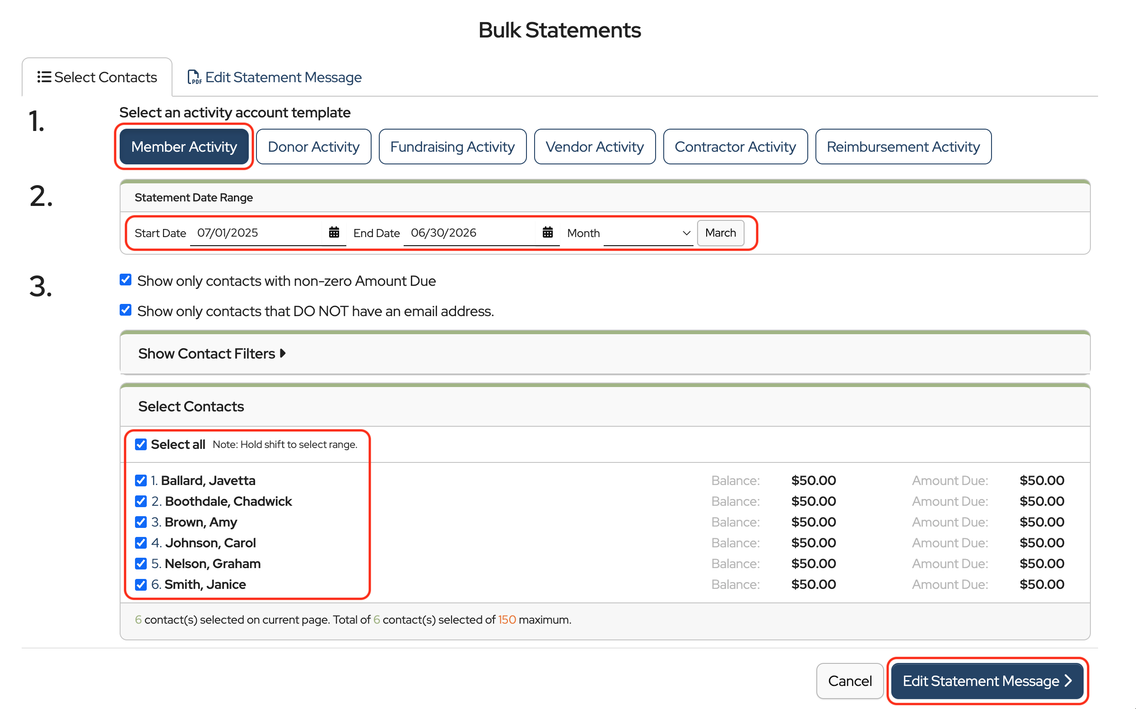
Task: Select the Donor Activity template
Action: (313, 147)
